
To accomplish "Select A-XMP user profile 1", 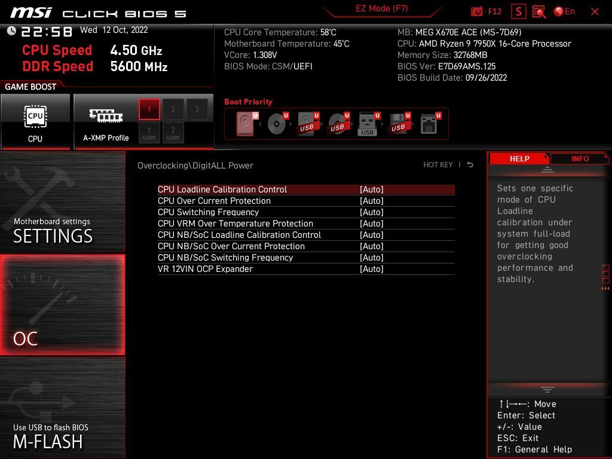I will click(149, 133).
